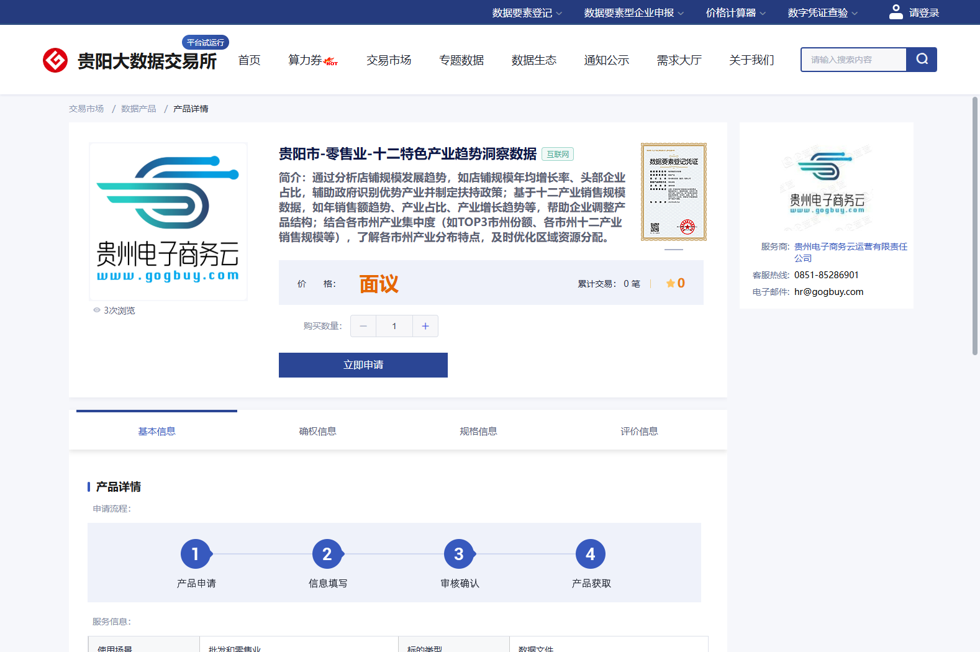
Task: Switch to the 评价信息 tab
Action: [639, 431]
